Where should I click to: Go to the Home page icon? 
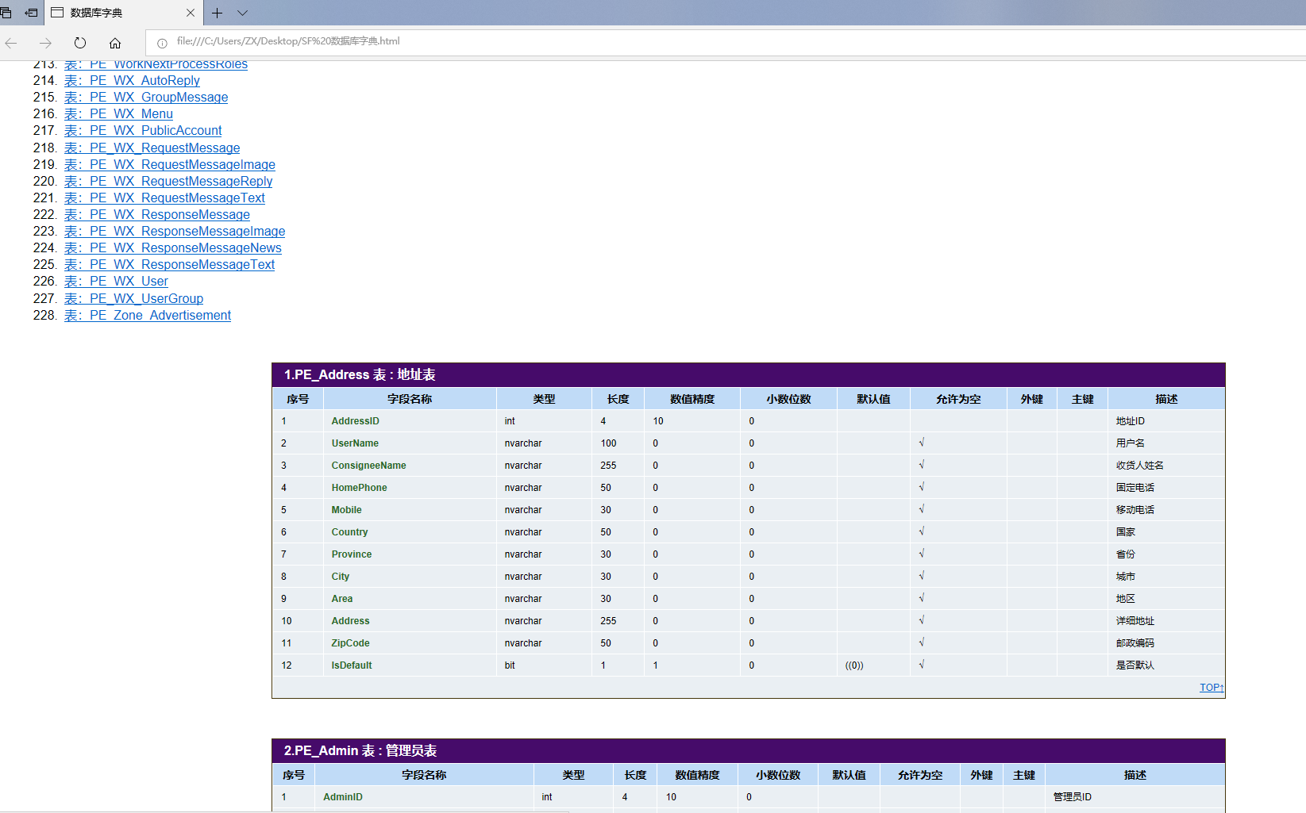pos(115,43)
